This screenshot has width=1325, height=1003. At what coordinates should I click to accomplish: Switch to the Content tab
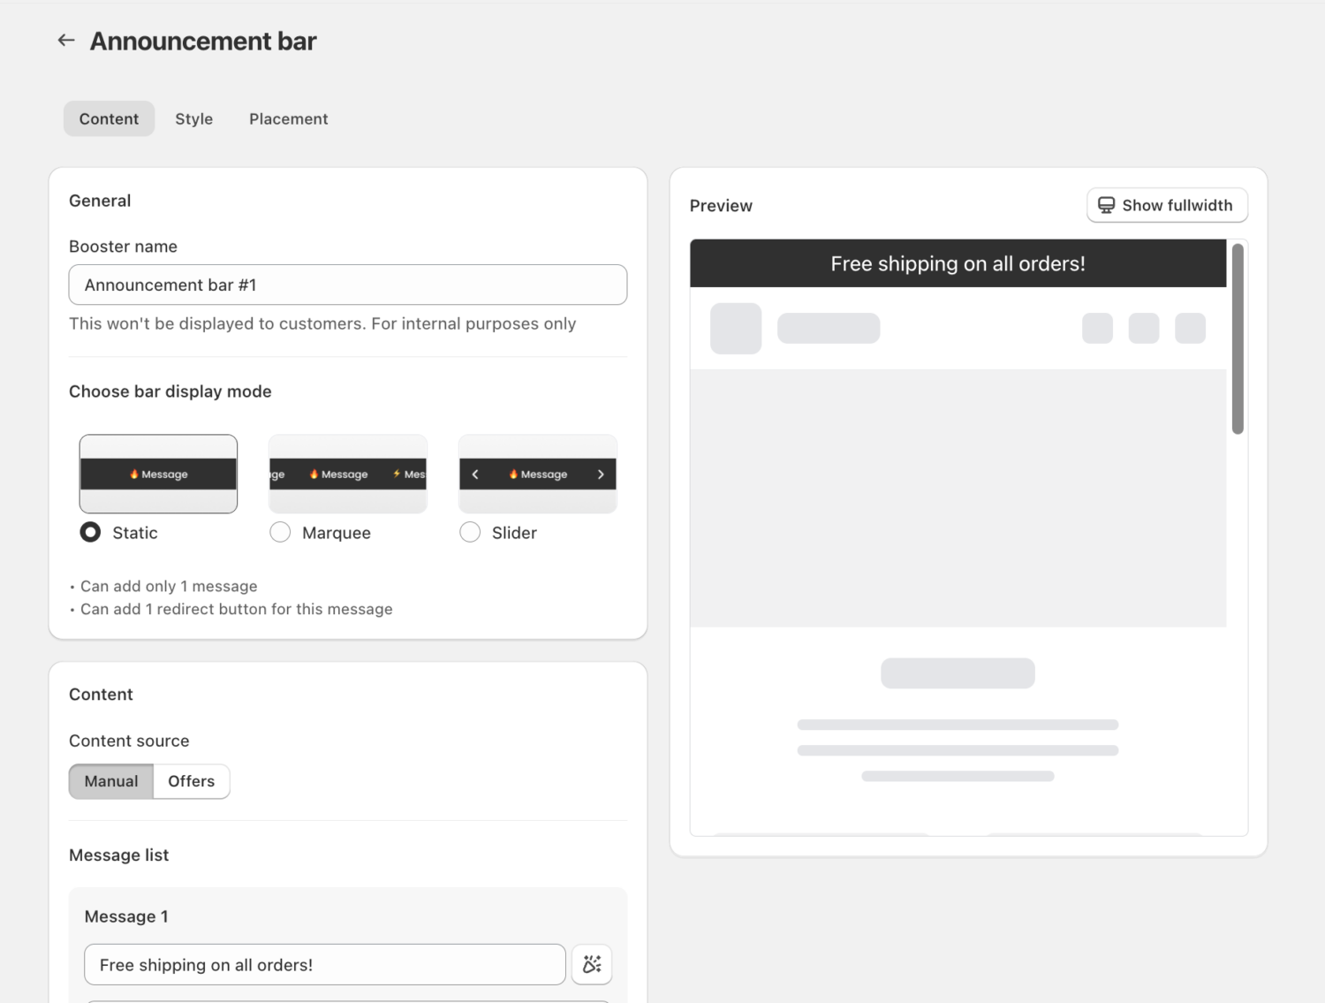[x=109, y=118]
